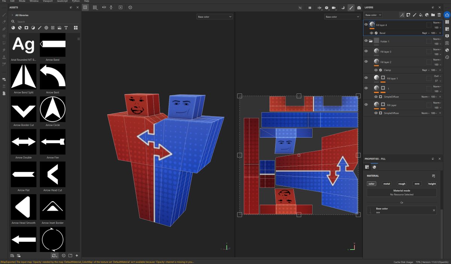This screenshot has height=264, width=451.
Task: Open the viewport mode cube dropdown
Action: [x=328, y=8]
